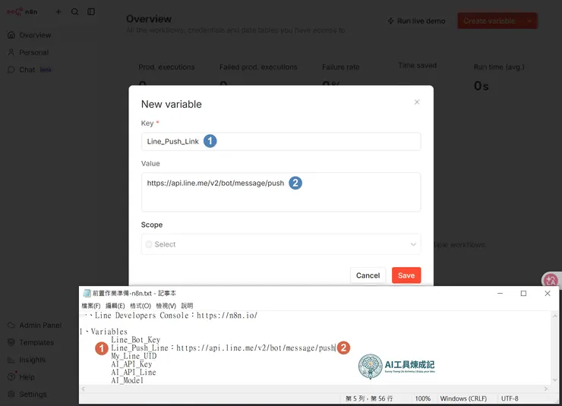Open Admin Panel in the sidebar

coord(34,325)
